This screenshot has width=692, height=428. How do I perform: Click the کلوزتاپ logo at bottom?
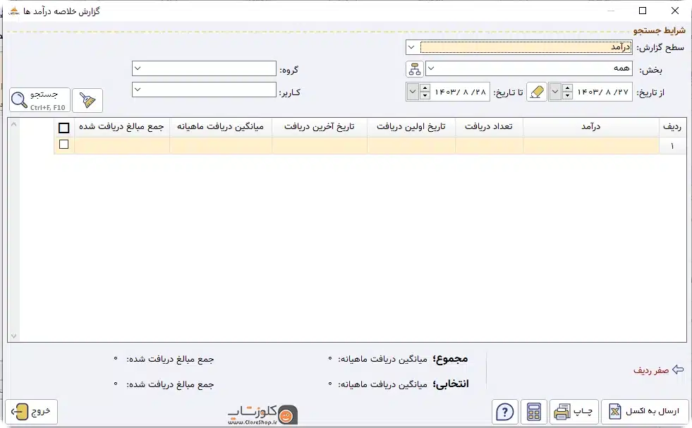[x=263, y=415]
